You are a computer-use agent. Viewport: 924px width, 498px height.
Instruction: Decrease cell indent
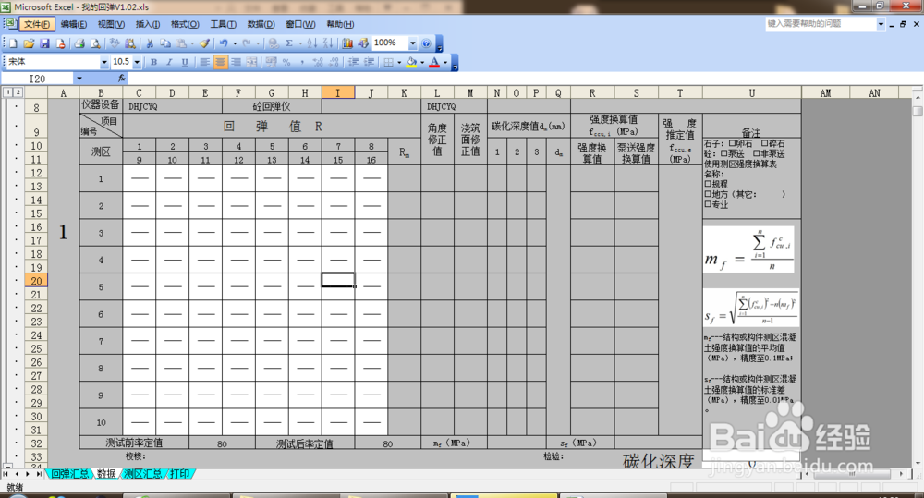[x=354, y=62]
